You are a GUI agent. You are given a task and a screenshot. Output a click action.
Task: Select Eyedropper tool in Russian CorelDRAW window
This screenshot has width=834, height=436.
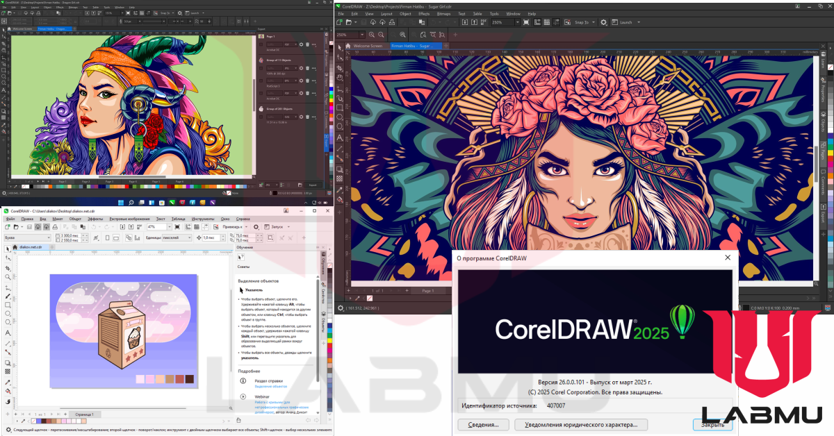(x=8, y=382)
